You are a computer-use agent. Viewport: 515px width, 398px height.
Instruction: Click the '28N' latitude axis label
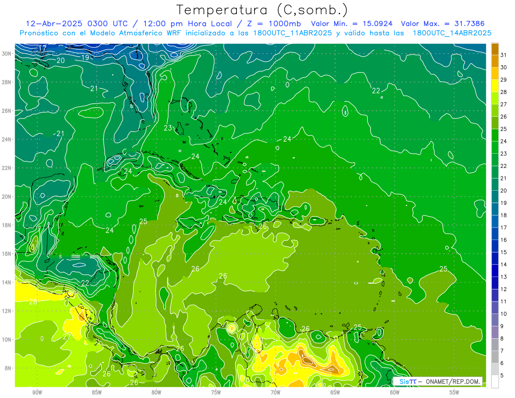(x=7, y=82)
